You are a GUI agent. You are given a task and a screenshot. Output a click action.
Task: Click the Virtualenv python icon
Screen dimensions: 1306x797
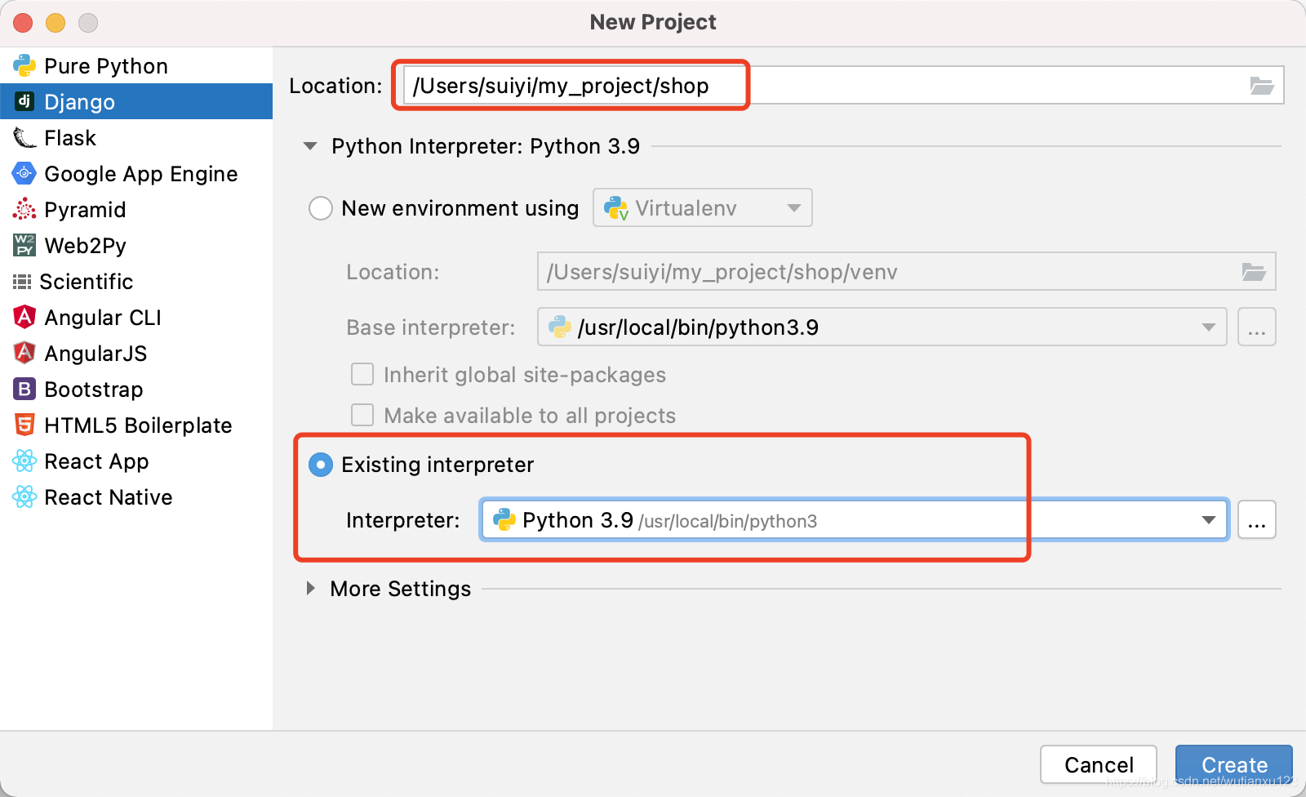615,208
